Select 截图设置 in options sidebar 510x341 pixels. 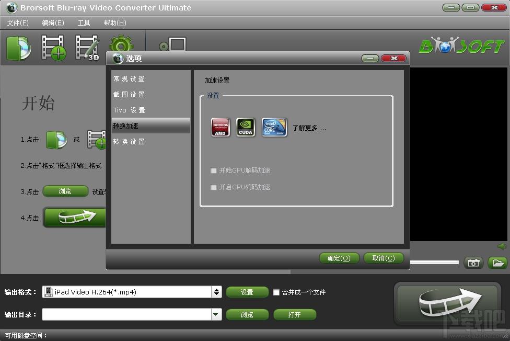click(151, 95)
